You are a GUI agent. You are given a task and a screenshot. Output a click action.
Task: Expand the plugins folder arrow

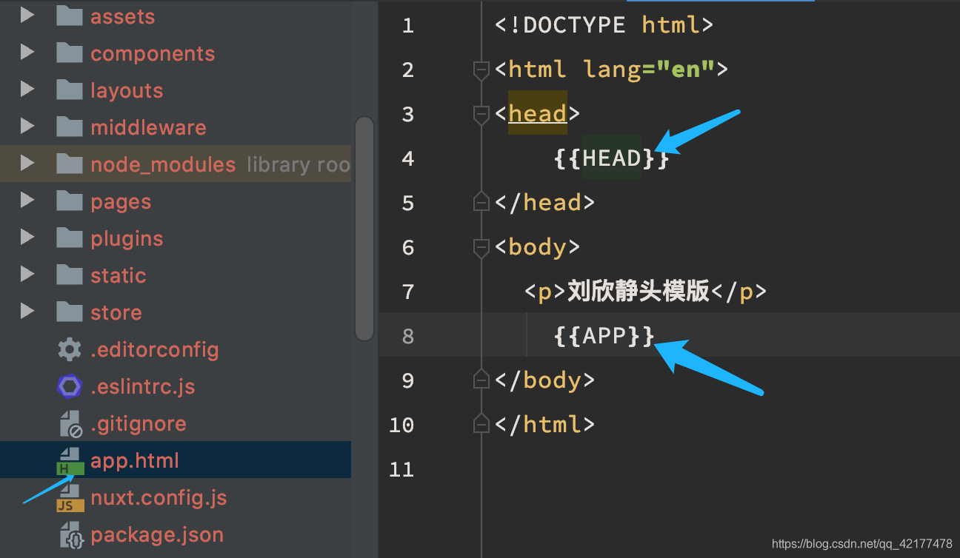click(27, 237)
